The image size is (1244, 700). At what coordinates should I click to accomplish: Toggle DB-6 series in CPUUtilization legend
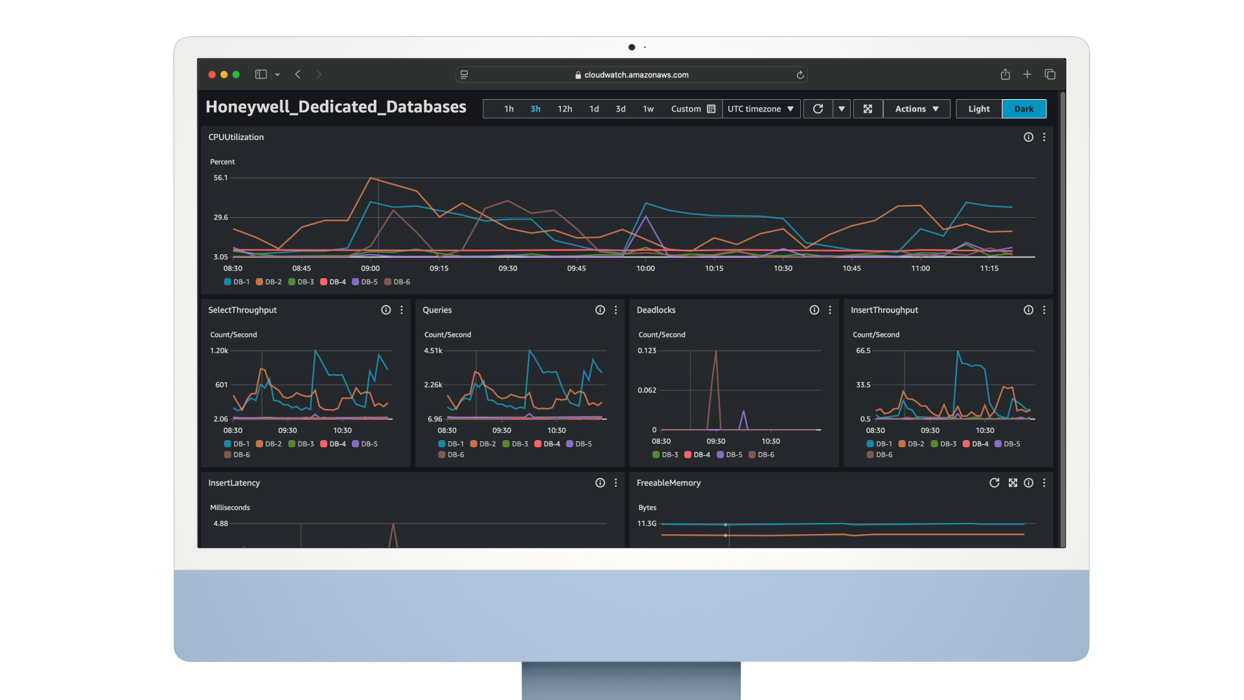(x=397, y=282)
